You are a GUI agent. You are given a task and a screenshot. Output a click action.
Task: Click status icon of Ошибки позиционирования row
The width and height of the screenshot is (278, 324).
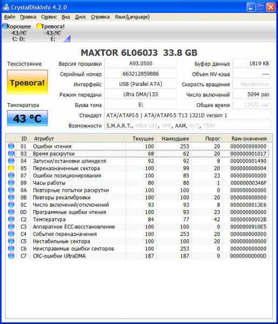(x=11, y=175)
